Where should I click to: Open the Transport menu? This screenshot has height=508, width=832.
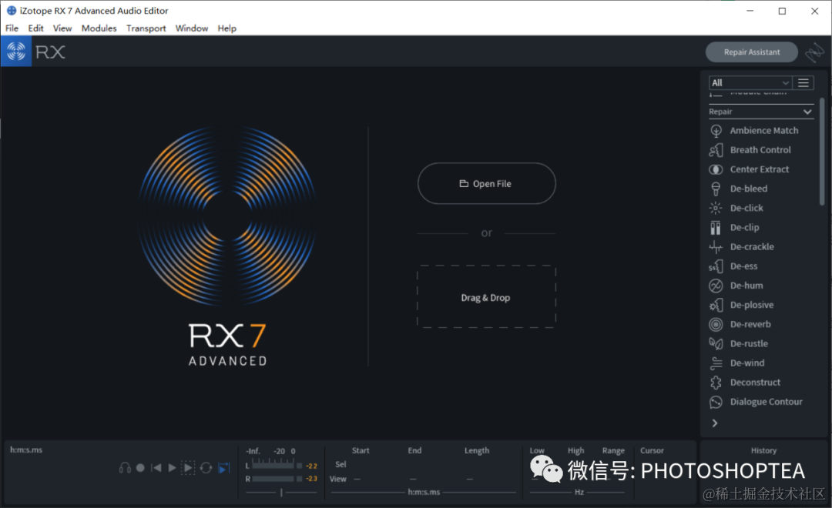coord(146,28)
